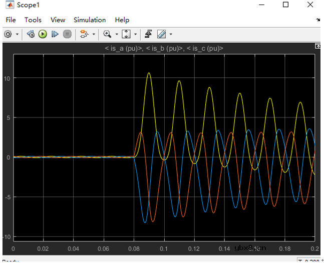Click the Scale Y-Axis Limits icon
The width and height of the screenshot is (324, 263).
click(126, 34)
